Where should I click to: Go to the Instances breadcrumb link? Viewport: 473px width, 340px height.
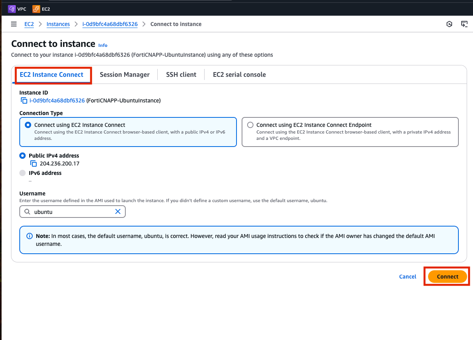tap(58, 24)
